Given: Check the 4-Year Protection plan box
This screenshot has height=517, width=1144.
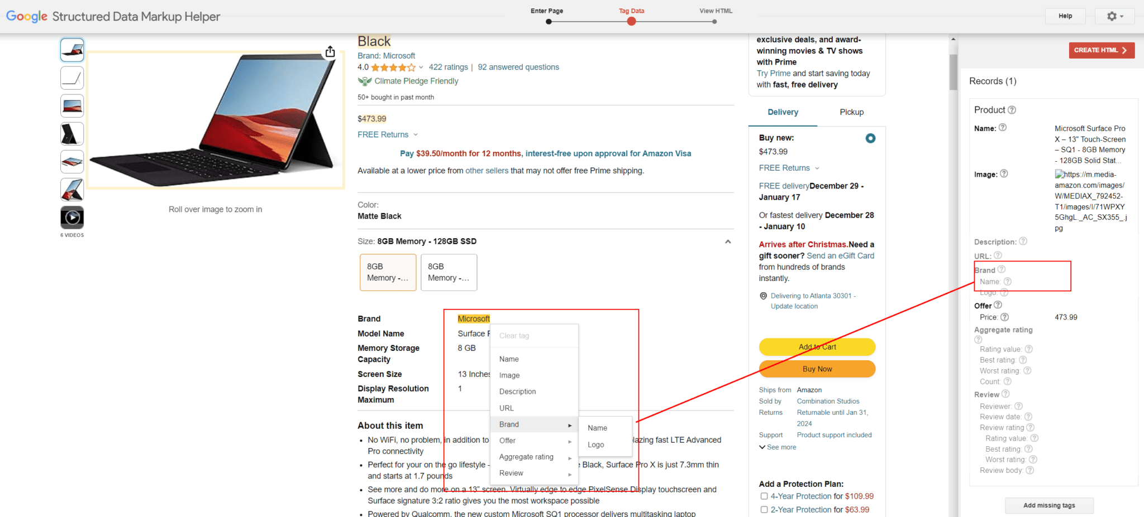Looking at the screenshot, I should 764,496.
